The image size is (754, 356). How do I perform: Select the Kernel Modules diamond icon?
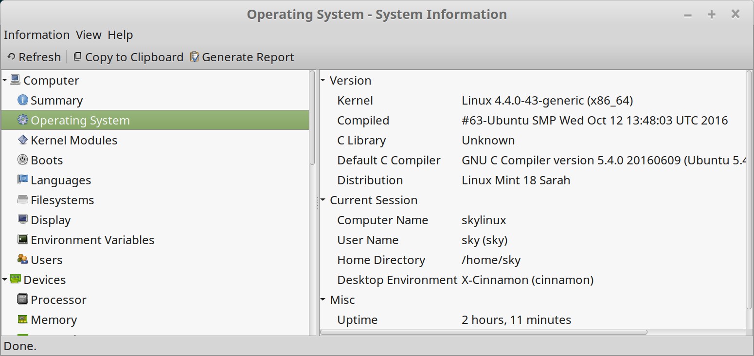[22, 140]
